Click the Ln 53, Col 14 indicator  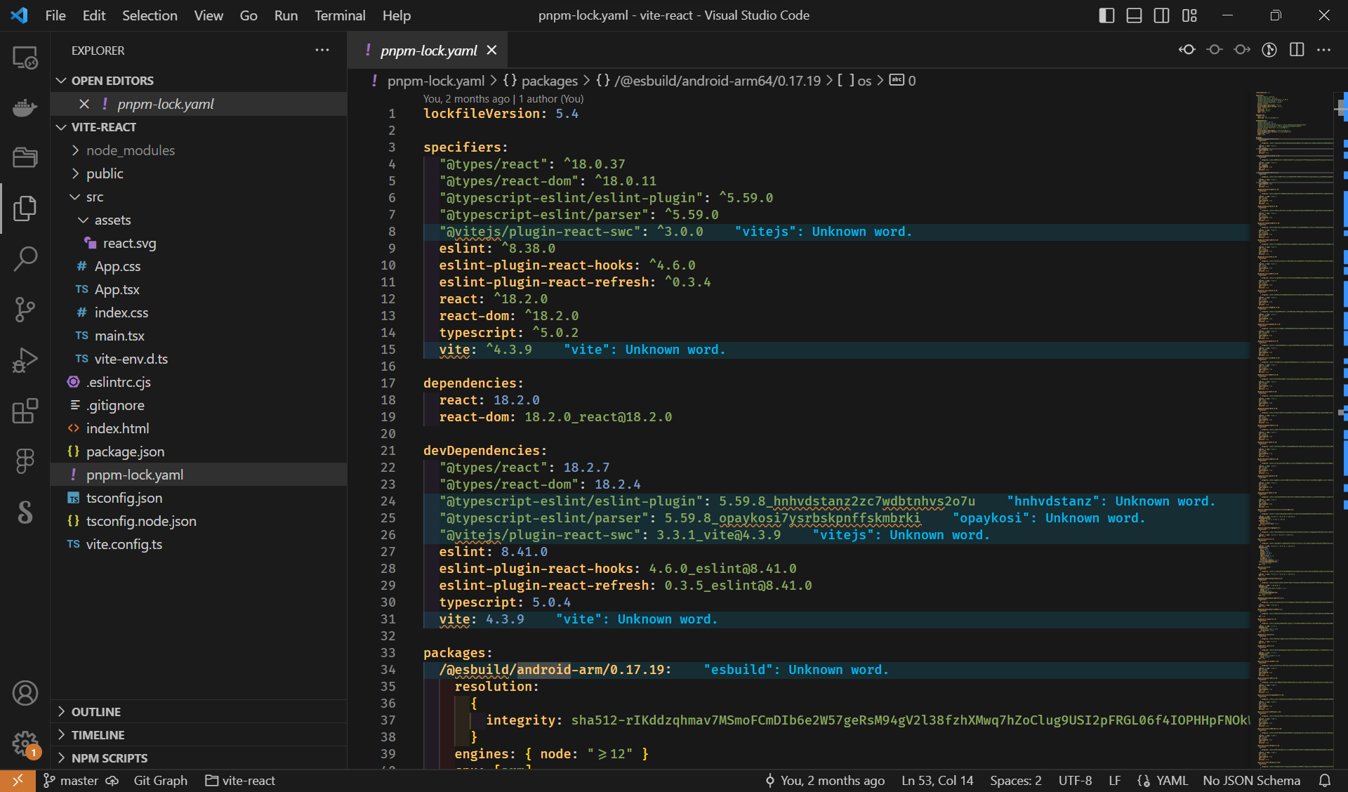(x=937, y=780)
